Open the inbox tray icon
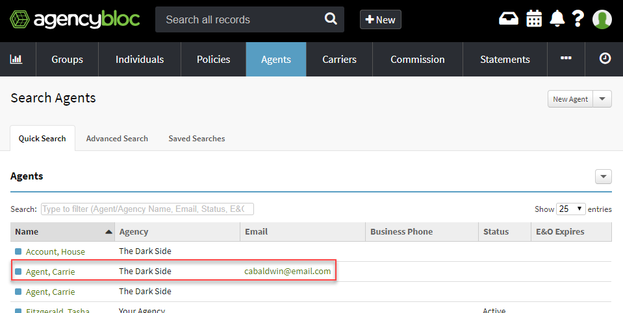This screenshot has height=313, width=623. click(509, 19)
